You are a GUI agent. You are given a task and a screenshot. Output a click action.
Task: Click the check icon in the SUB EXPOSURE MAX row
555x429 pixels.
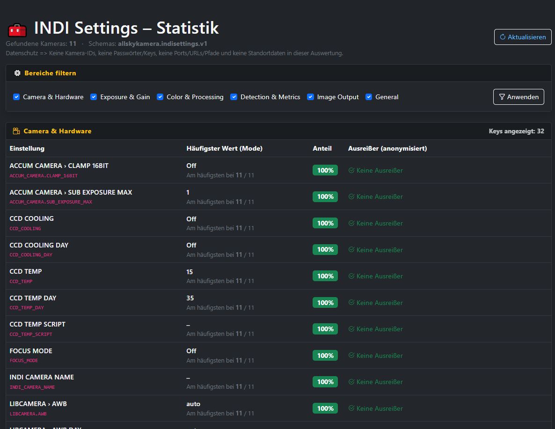[351, 196]
